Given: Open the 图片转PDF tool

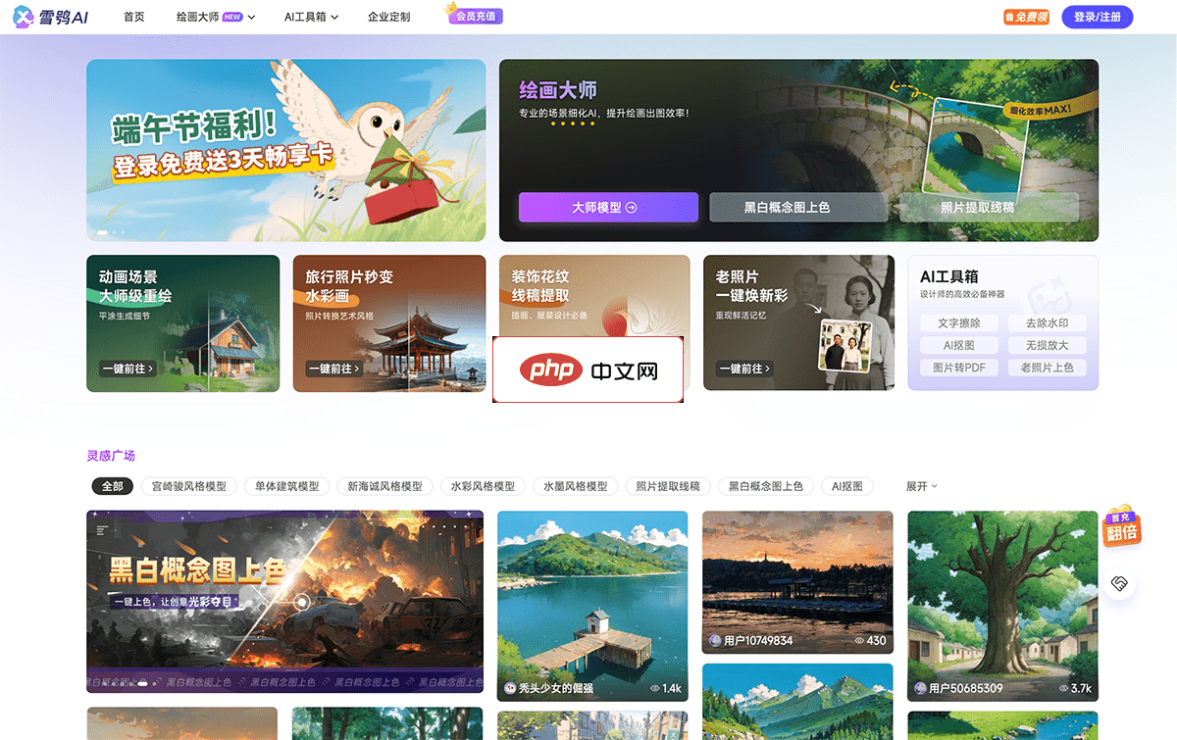Looking at the screenshot, I should click(x=959, y=369).
